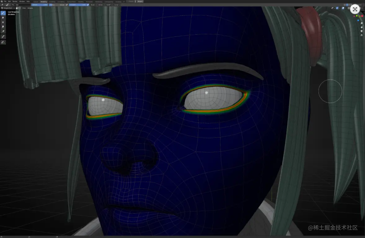Switch to the Modeling workspace tab
This screenshot has height=238, width=365.
click(x=43, y=2)
